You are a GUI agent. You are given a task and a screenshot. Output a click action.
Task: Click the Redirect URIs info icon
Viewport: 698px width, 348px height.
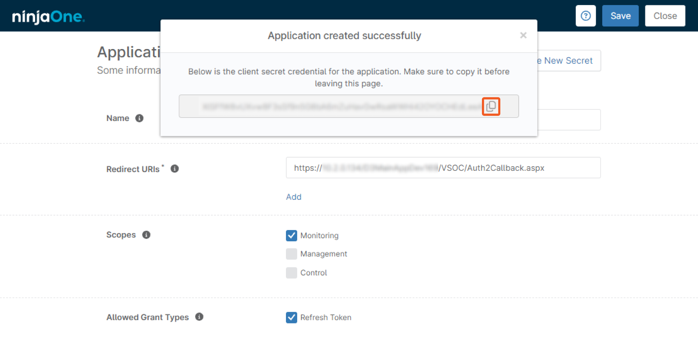click(x=174, y=169)
